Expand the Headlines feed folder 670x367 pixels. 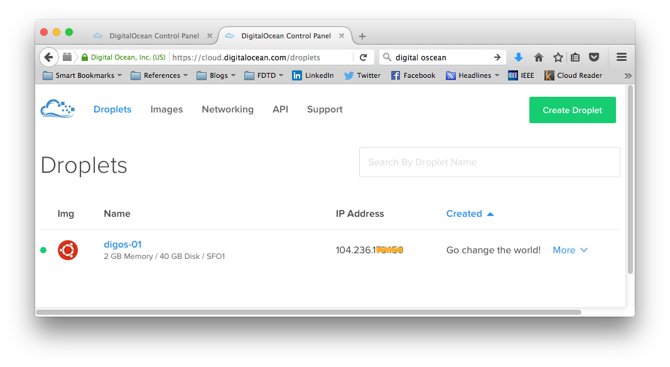472,75
